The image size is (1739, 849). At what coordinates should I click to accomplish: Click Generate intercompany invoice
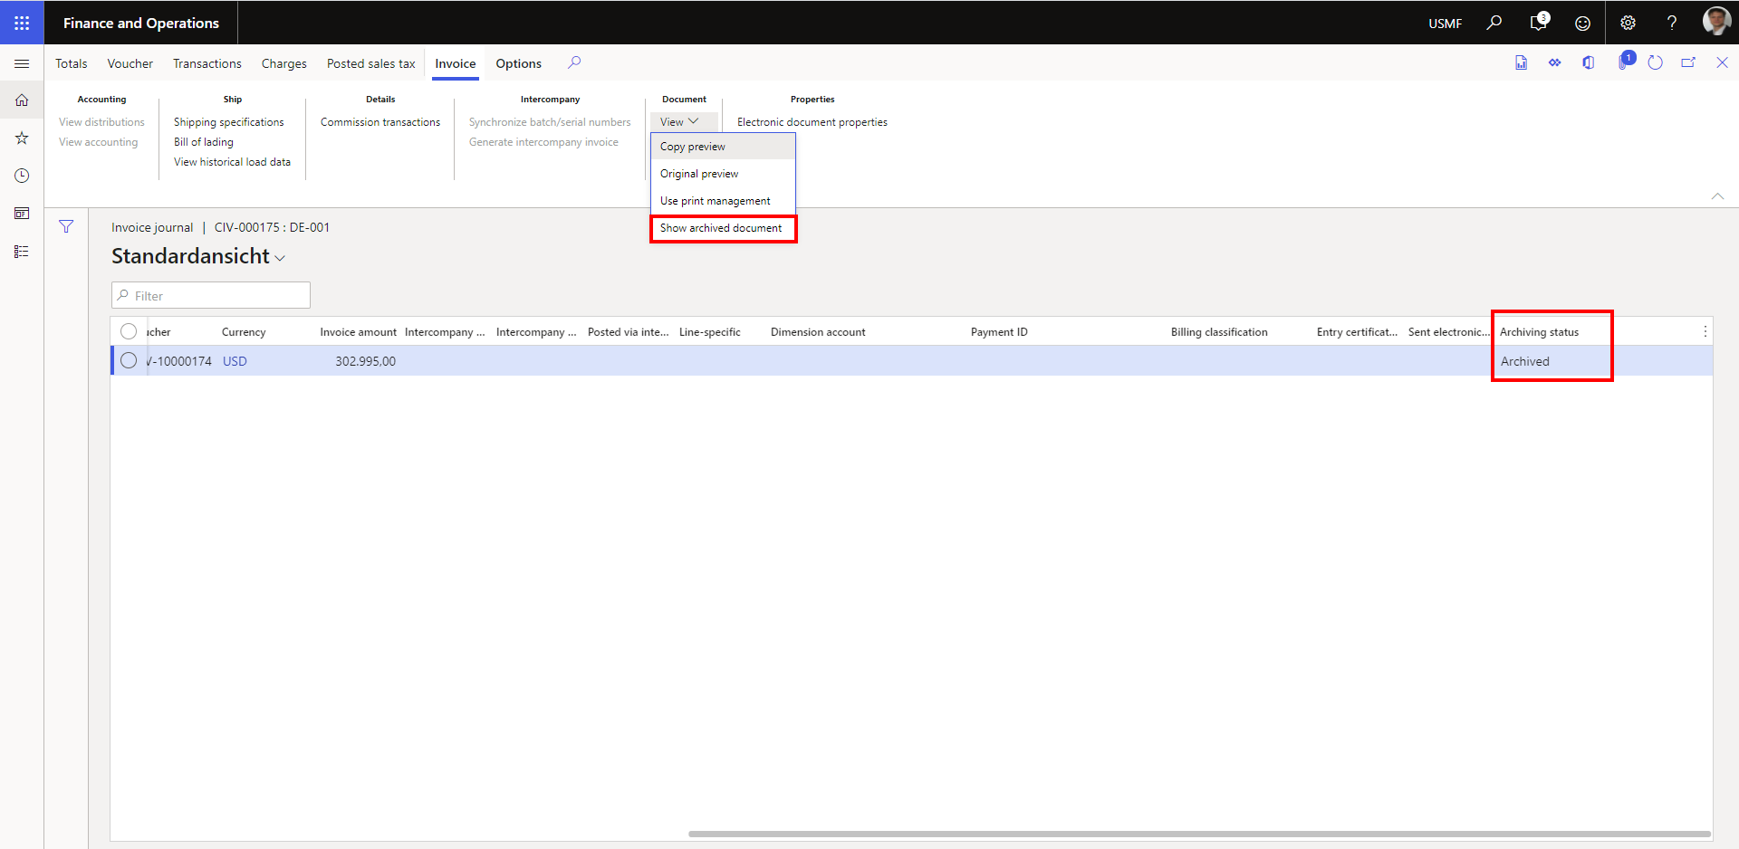(x=543, y=142)
